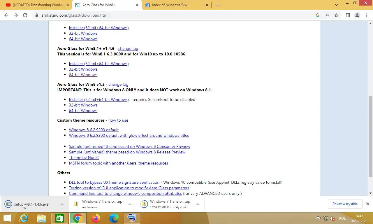Open Chrome's three-dot menu
Image resolution: width=373 pixels, height=224 pixels.
pos(367,15)
